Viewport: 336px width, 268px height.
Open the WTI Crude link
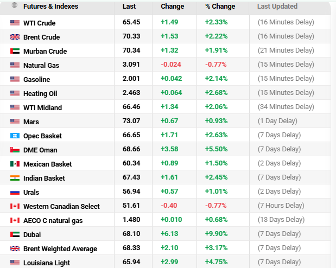click(x=40, y=23)
